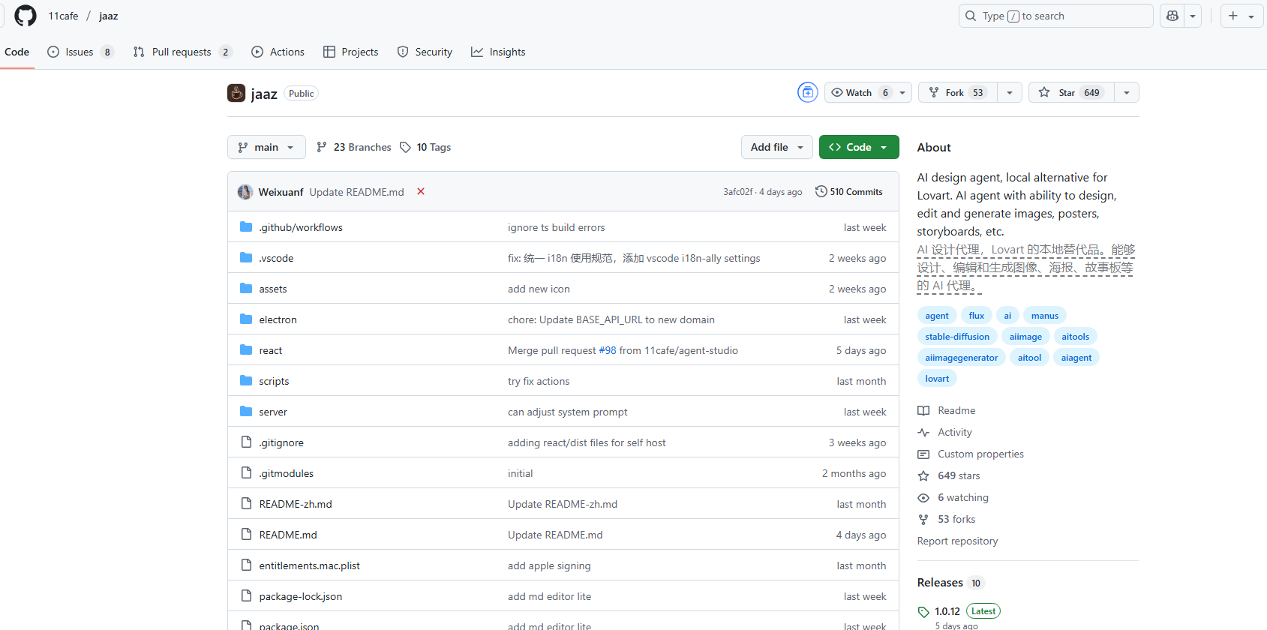The image size is (1267, 630).
Task: Open the Insights tab
Action: click(498, 52)
